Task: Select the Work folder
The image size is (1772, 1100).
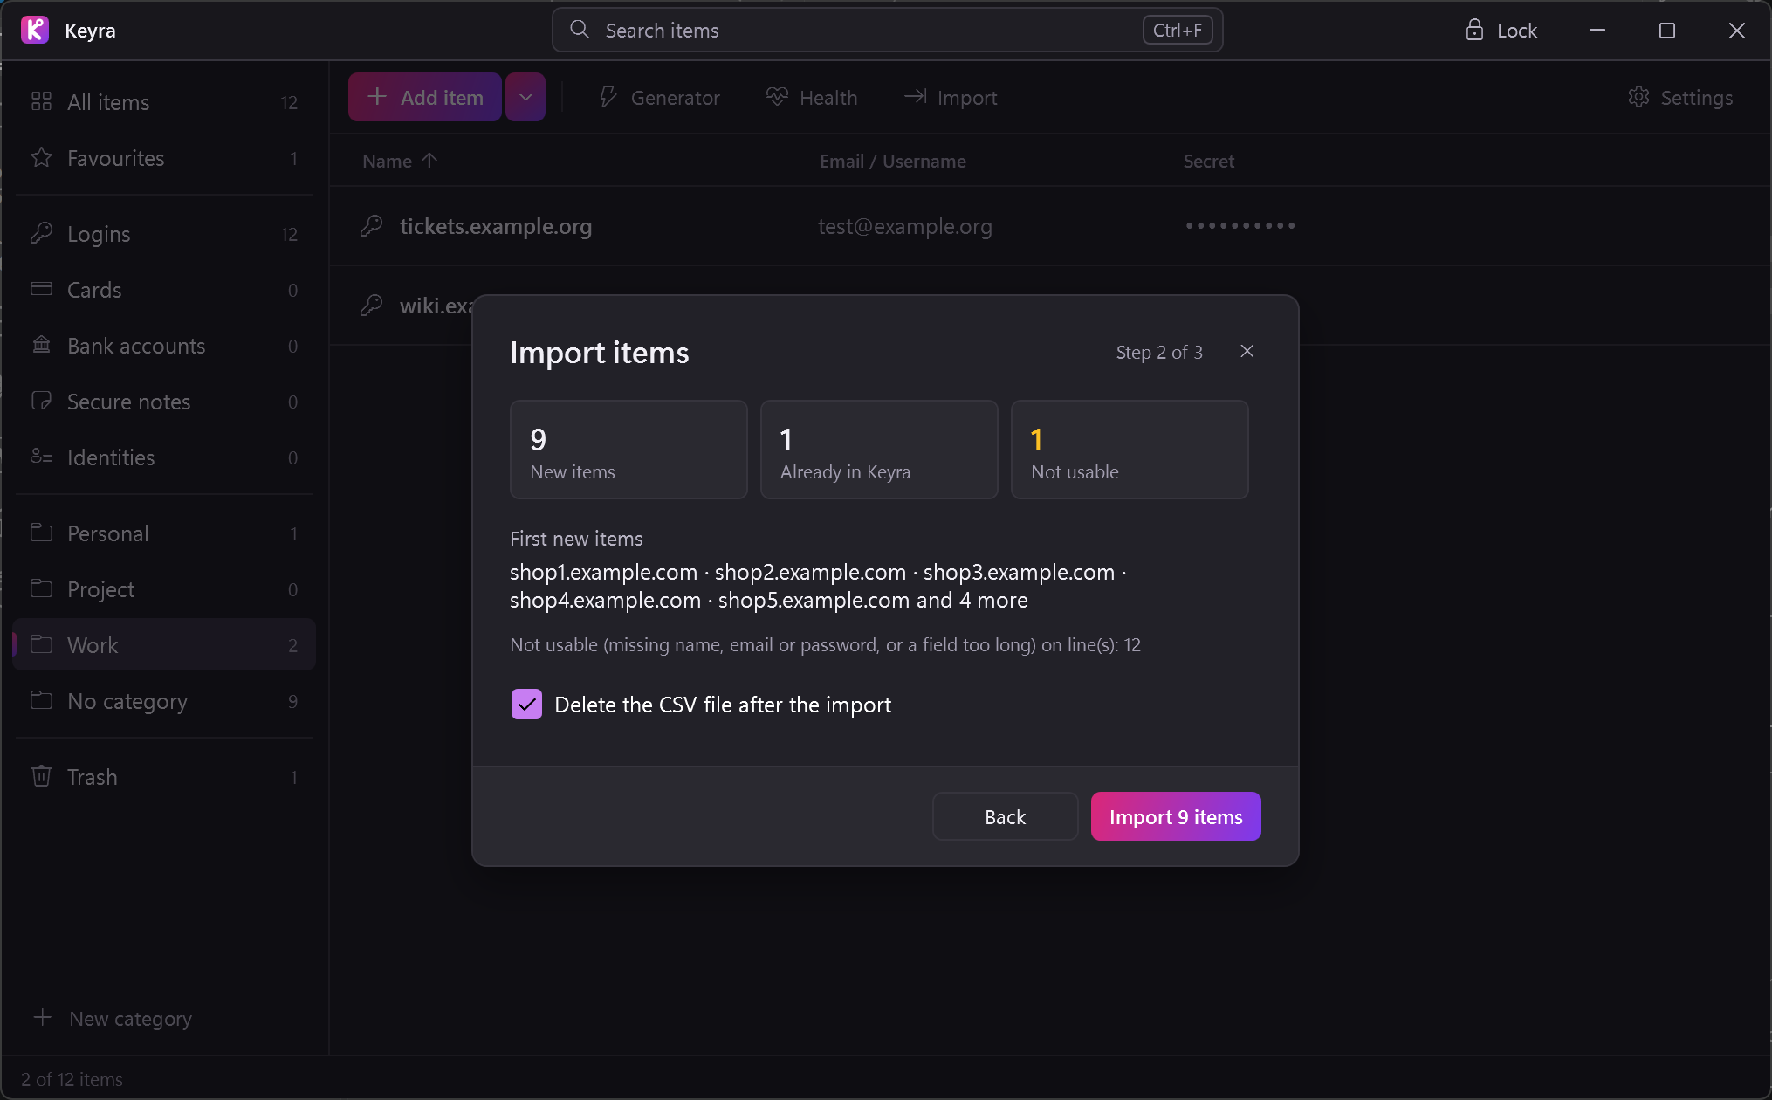Action: click(164, 645)
